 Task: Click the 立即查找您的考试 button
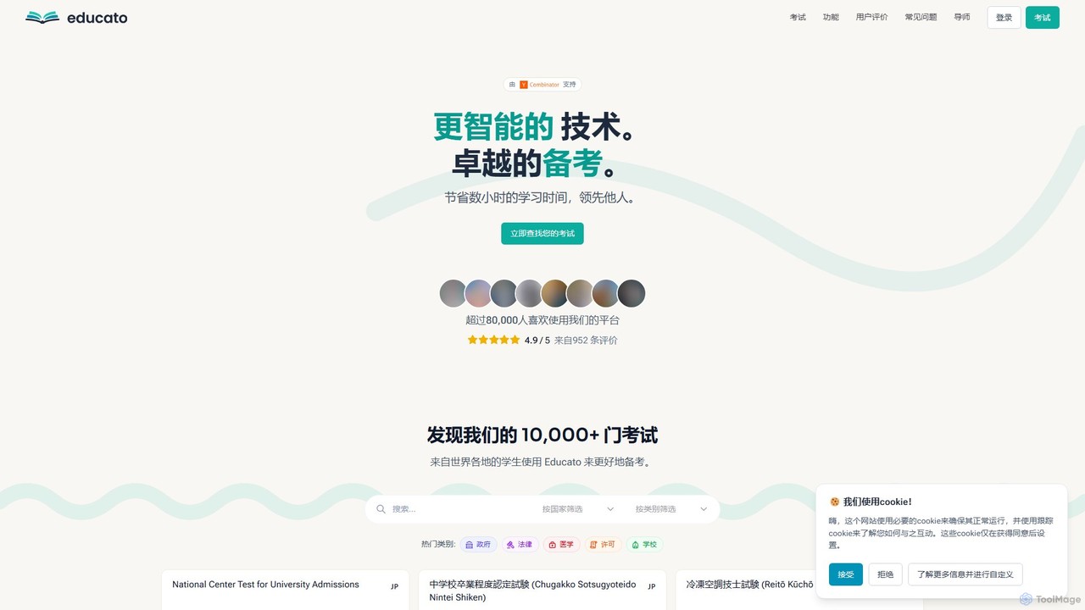point(542,234)
